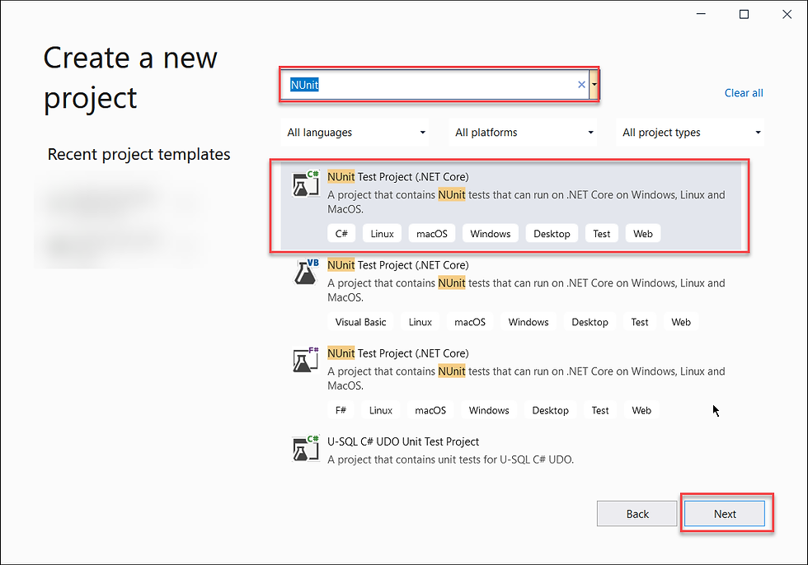Select U-SQL C# UDO Unit Test Project title

pyautogui.click(x=403, y=441)
